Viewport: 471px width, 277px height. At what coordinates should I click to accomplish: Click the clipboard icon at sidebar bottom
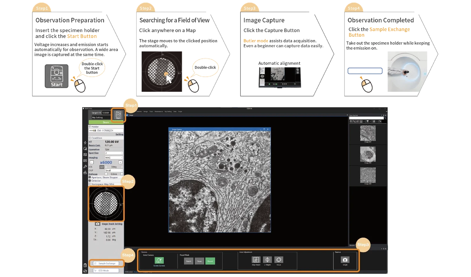click(85, 265)
